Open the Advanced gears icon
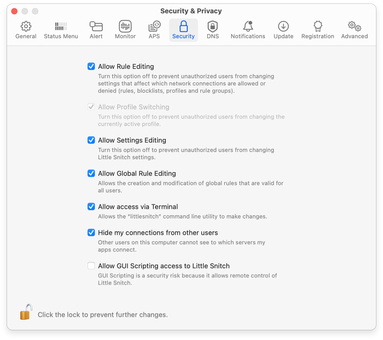 click(x=354, y=26)
